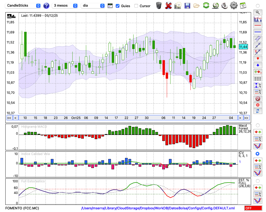Click the Macd Forest 26,12,26 label

pyautogui.click(x=244, y=129)
